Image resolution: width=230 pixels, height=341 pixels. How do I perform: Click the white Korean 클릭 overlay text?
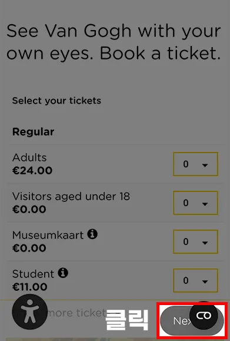127,320
